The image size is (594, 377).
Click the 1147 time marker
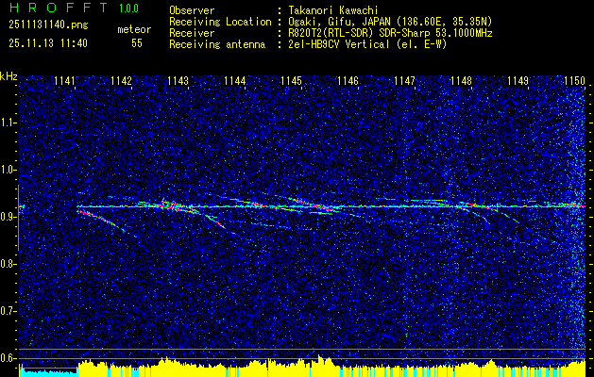click(404, 80)
